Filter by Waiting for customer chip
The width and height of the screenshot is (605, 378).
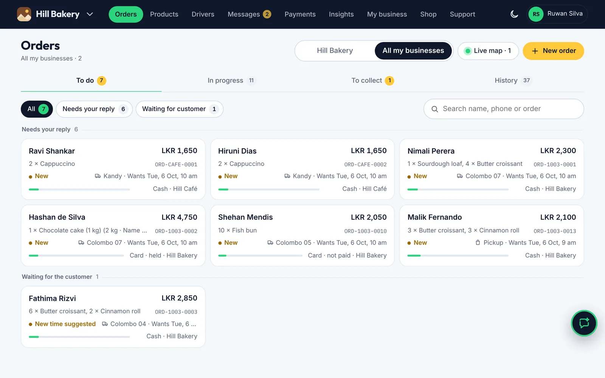click(x=180, y=109)
